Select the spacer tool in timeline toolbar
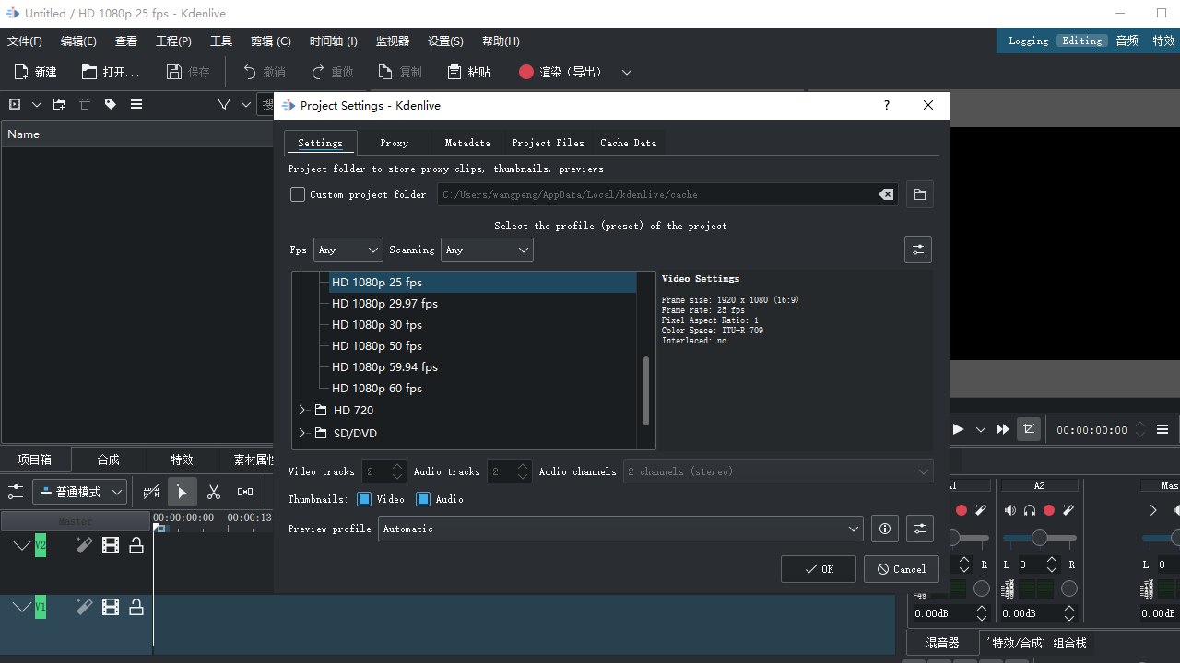This screenshot has height=663, width=1180. (245, 493)
